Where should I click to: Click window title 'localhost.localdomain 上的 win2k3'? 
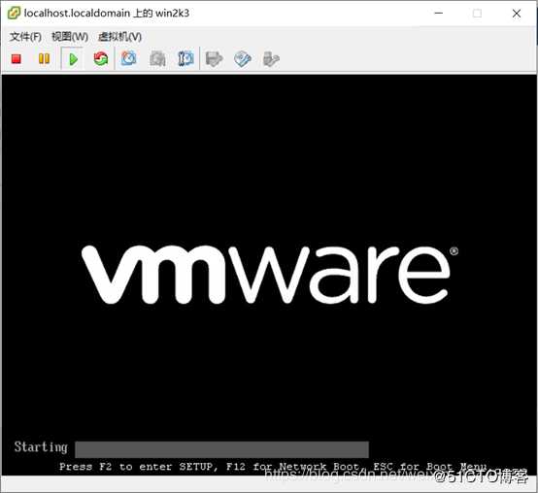[107, 13]
